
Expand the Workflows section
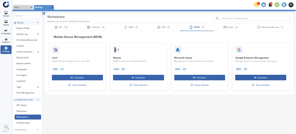pyautogui.click(x=38, y=130)
